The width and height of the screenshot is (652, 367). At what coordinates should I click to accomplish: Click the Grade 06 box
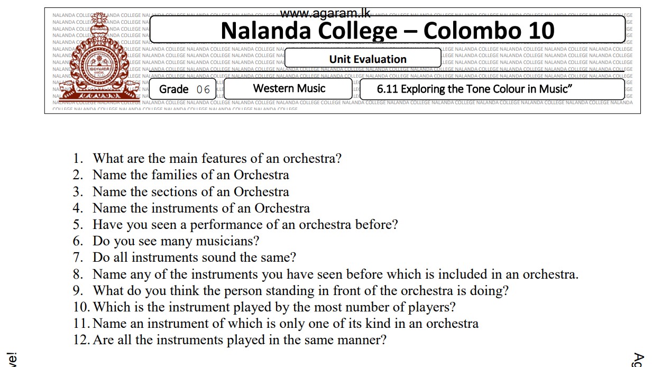click(x=184, y=89)
